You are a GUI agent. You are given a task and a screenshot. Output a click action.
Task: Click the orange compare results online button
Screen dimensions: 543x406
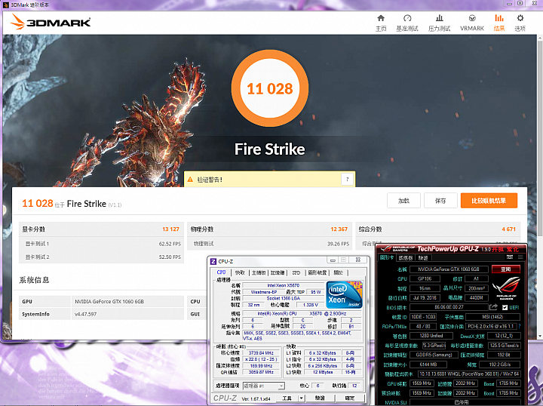point(489,201)
